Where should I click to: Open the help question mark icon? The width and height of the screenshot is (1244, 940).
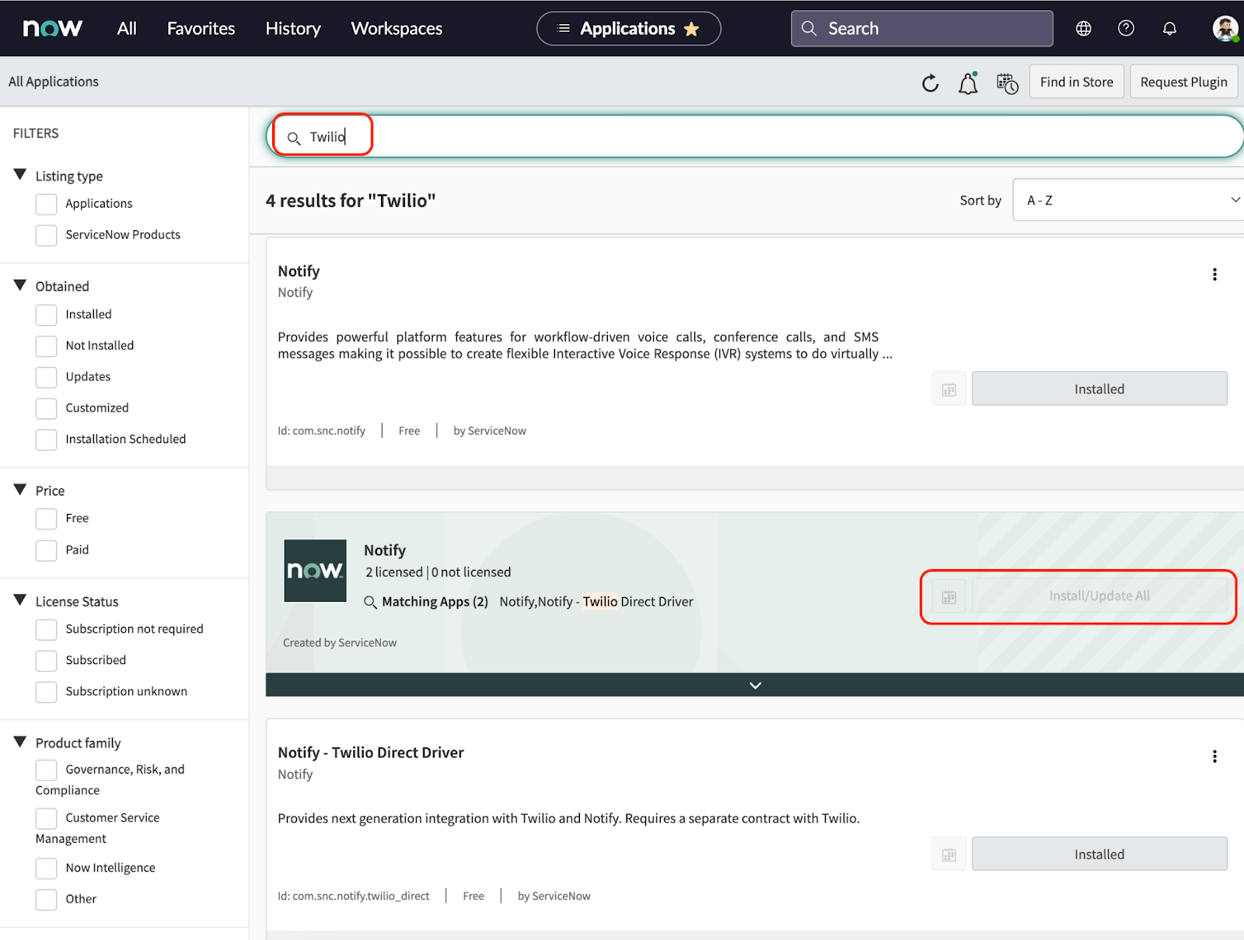point(1126,28)
